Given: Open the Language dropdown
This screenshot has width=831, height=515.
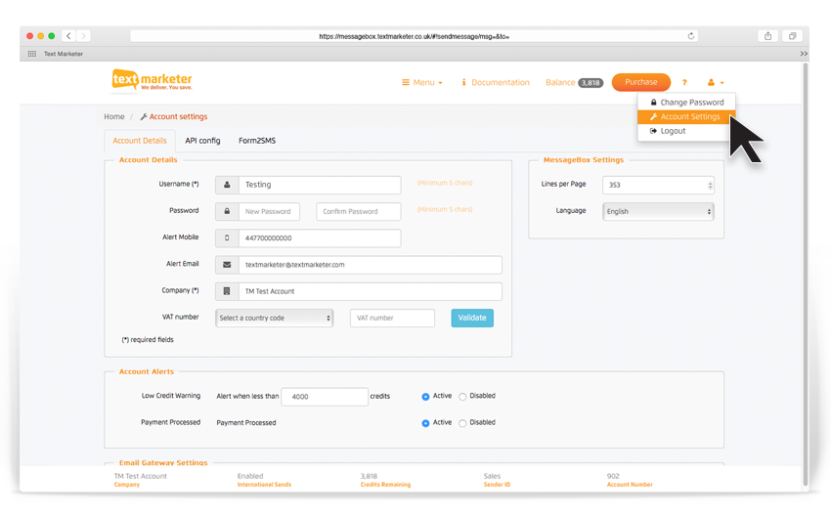Looking at the screenshot, I should click(658, 211).
